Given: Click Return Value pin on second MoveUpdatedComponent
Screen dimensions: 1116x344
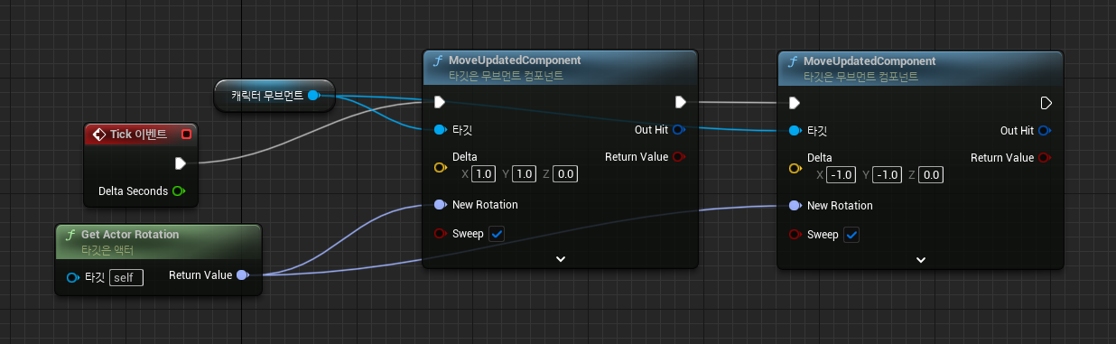Looking at the screenshot, I should [1045, 158].
